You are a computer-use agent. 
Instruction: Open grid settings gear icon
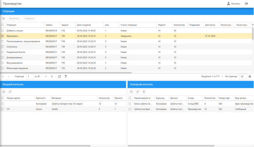click(250, 76)
